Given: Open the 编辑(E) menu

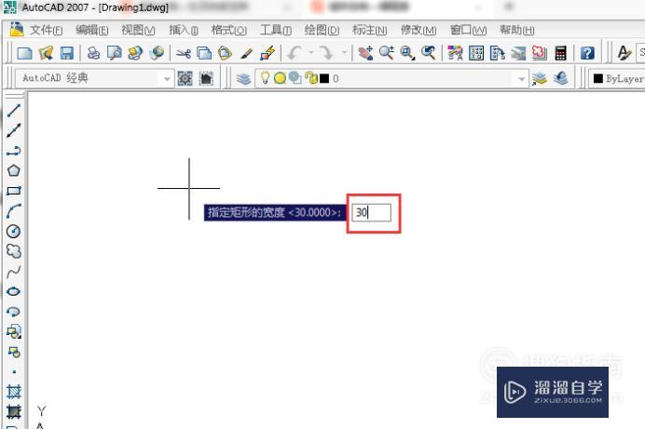Looking at the screenshot, I should [x=91, y=30].
